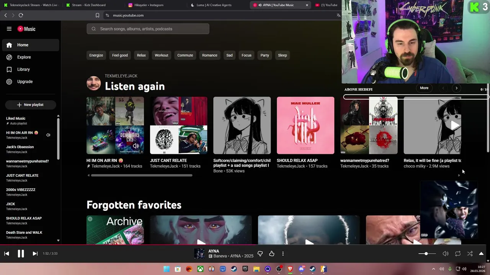Open Liked Music playlist
This screenshot has height=275, width=490.
pos(28,121)
